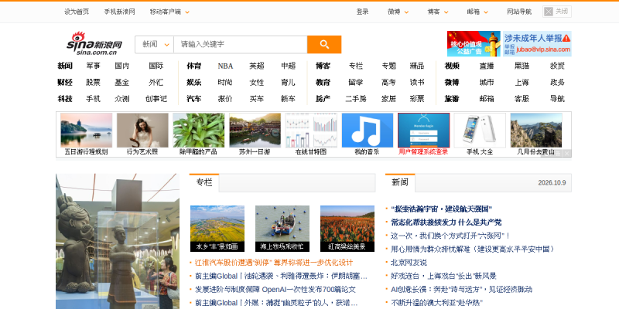The image size is (619, 309).
Task: Click the keyword search input field
Action: (241, 45)
